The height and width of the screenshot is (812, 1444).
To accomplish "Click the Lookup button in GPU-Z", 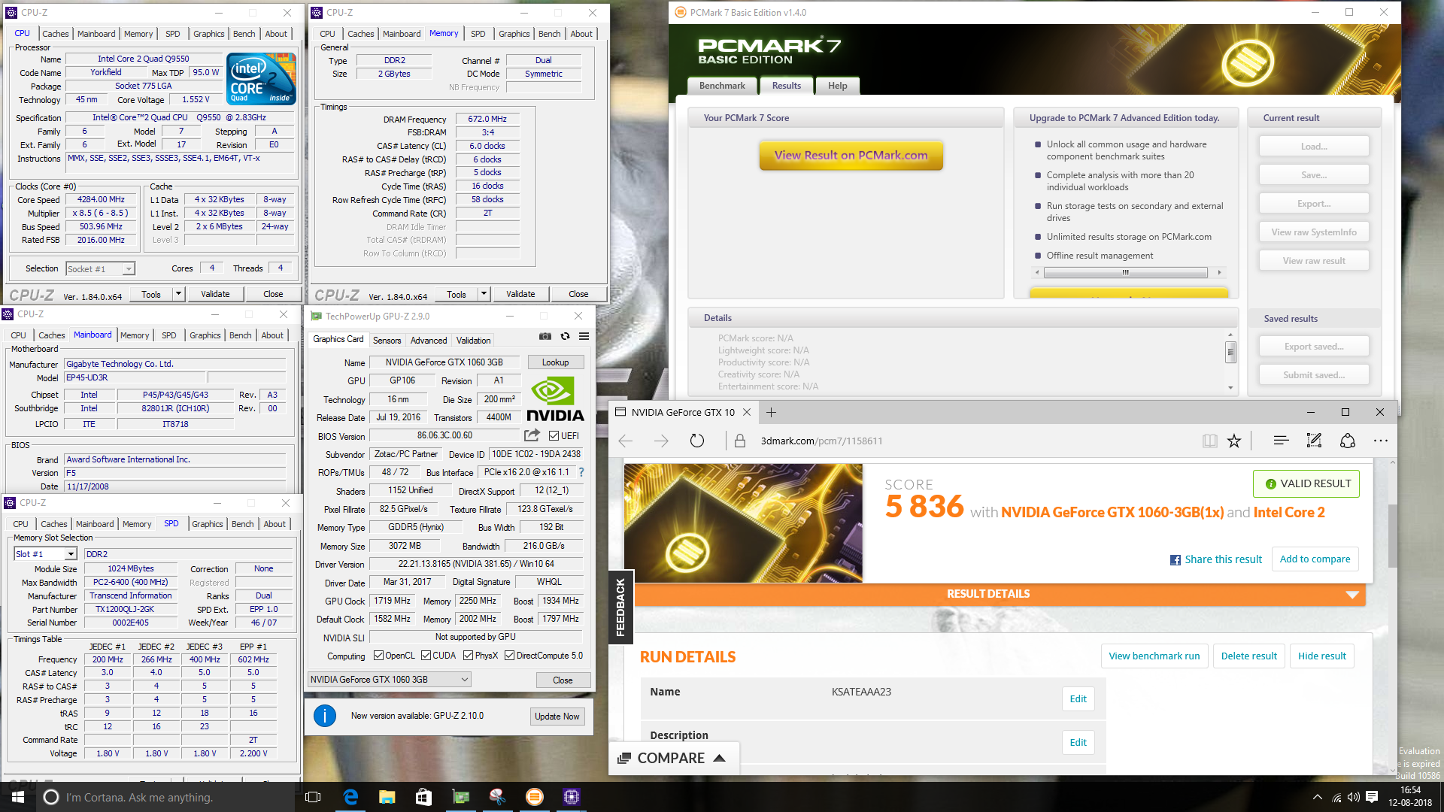I will click(555, 362).
